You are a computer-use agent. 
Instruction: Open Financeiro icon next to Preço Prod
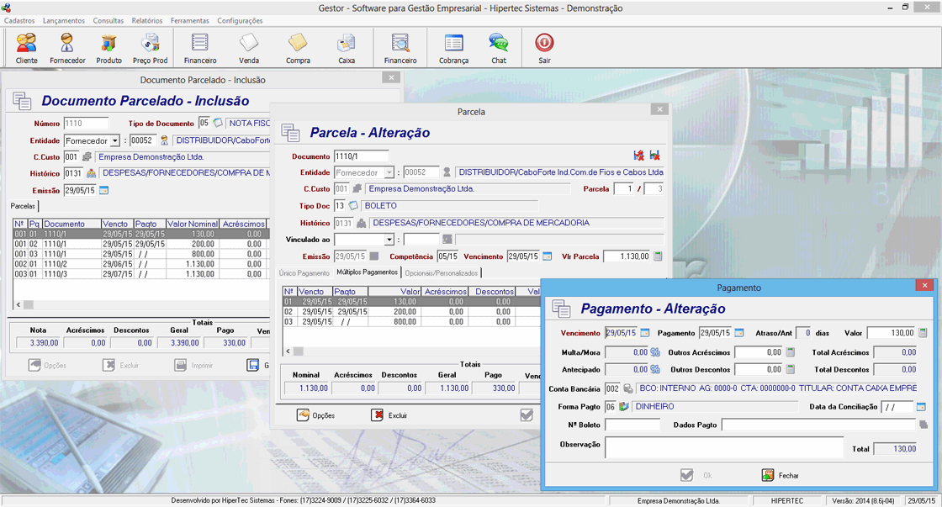[200, 48]
